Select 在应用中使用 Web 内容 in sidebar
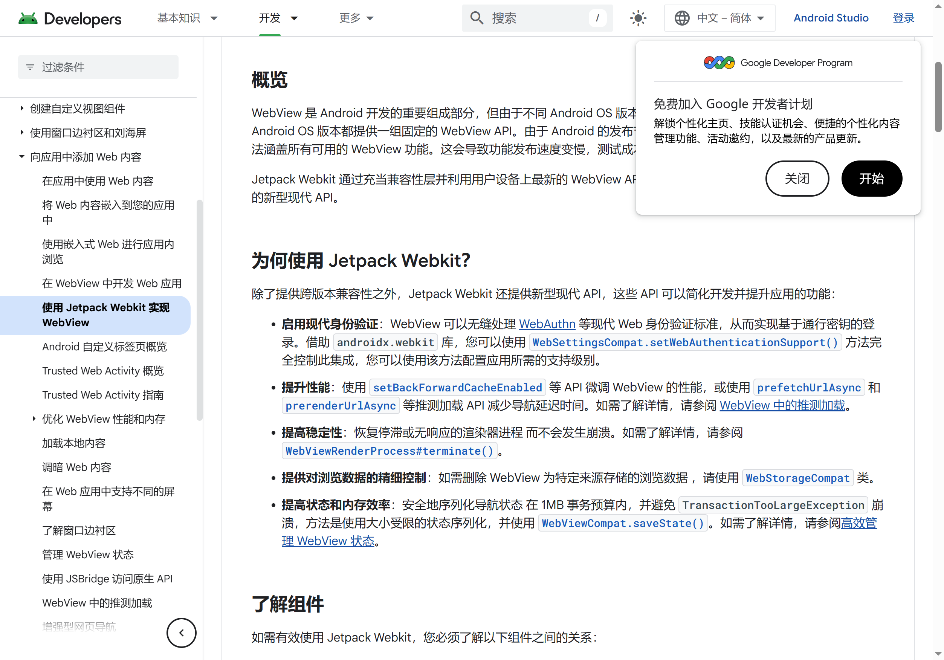The width and height of the screenshot is (944, 660). [x=98, y=180]
